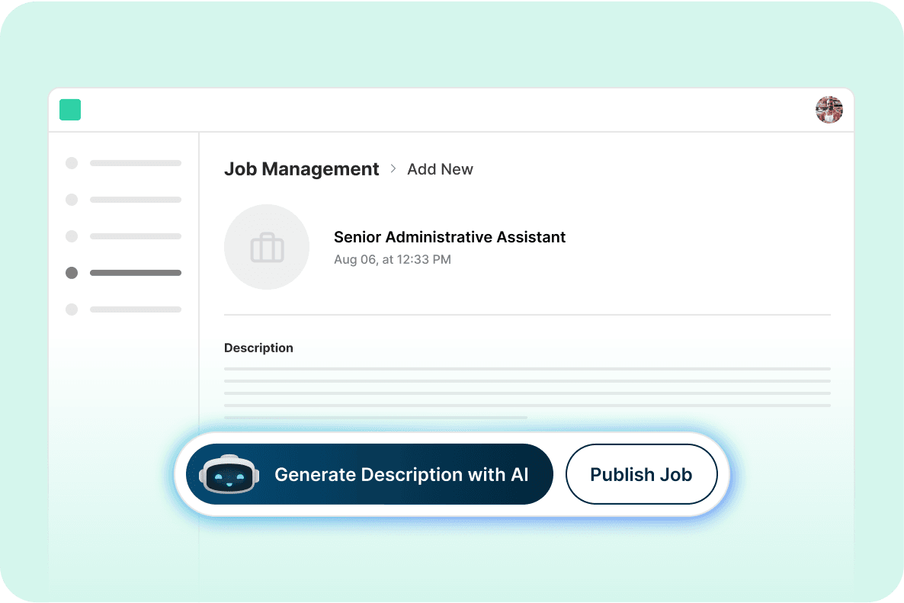This screenshot has width=904, height=603.
Task: Select the briefcase job icon
Action: [267, 247]
